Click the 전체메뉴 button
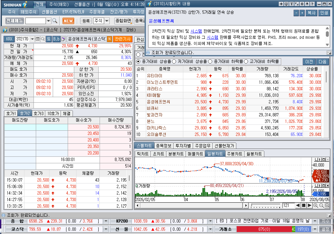The image size is (334, 234). click(x=14, y=21)
